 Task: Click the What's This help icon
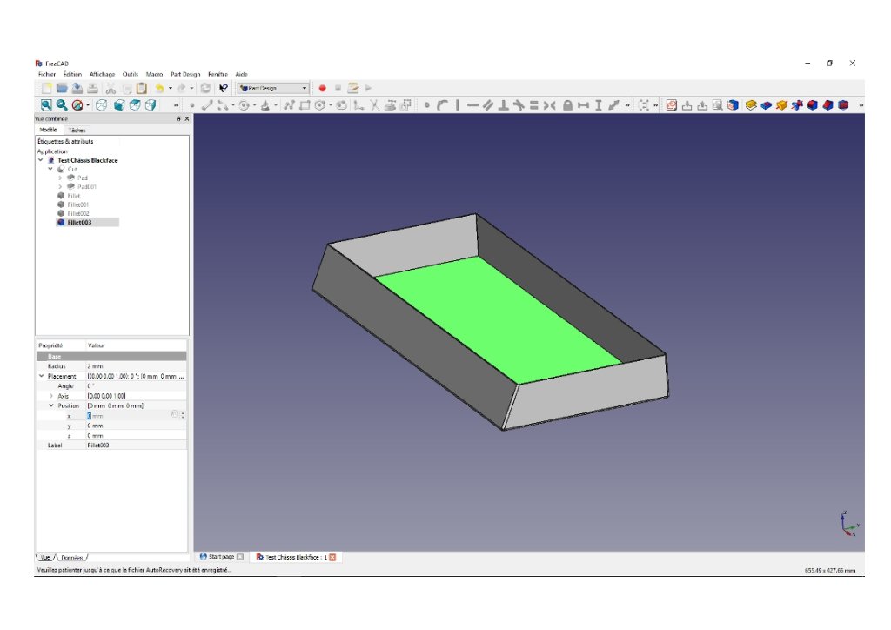223,88
